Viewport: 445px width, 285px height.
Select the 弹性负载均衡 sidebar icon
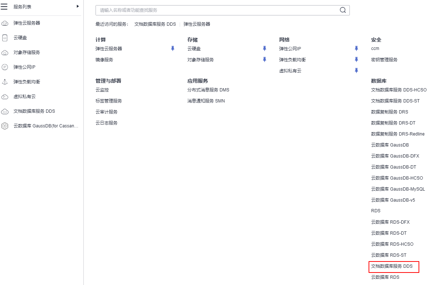4,82
